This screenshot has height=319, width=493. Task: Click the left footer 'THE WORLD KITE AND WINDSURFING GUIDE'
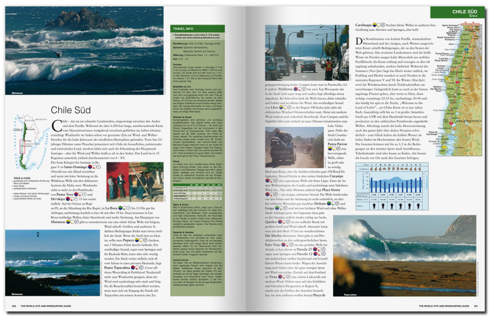[x=46, y=306]
